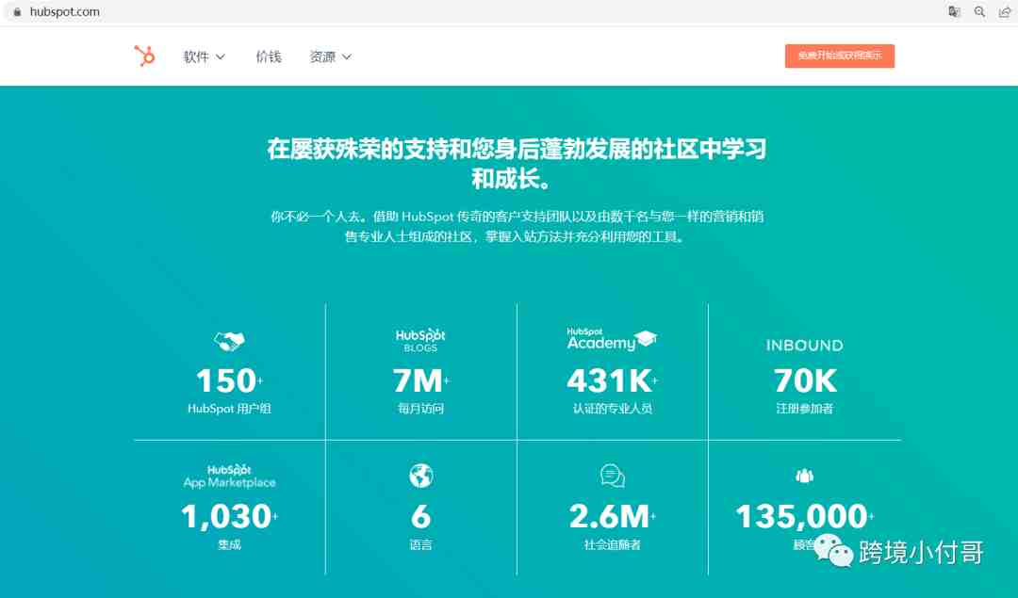Click the globe languages icon
The image size is (1018, 598).
[420, 477]
